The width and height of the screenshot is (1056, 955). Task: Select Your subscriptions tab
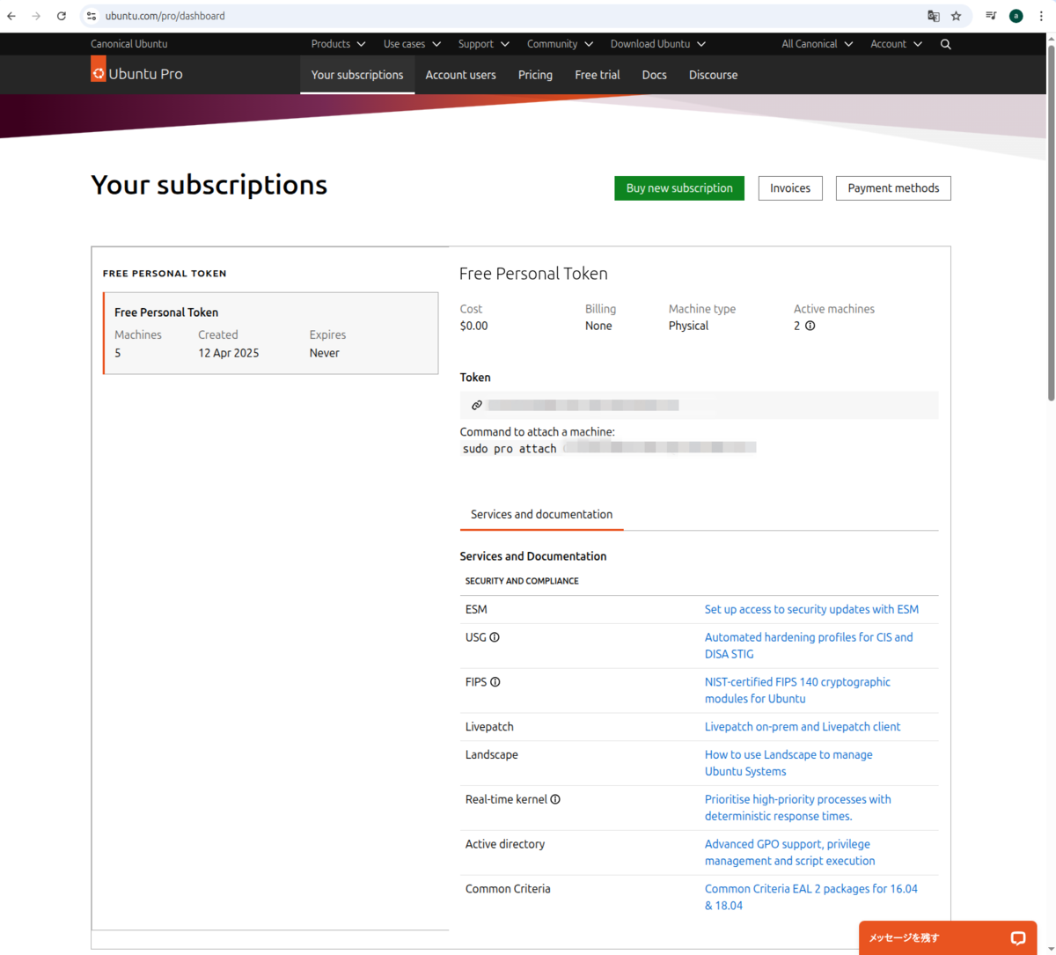click(x=357, y=75)
